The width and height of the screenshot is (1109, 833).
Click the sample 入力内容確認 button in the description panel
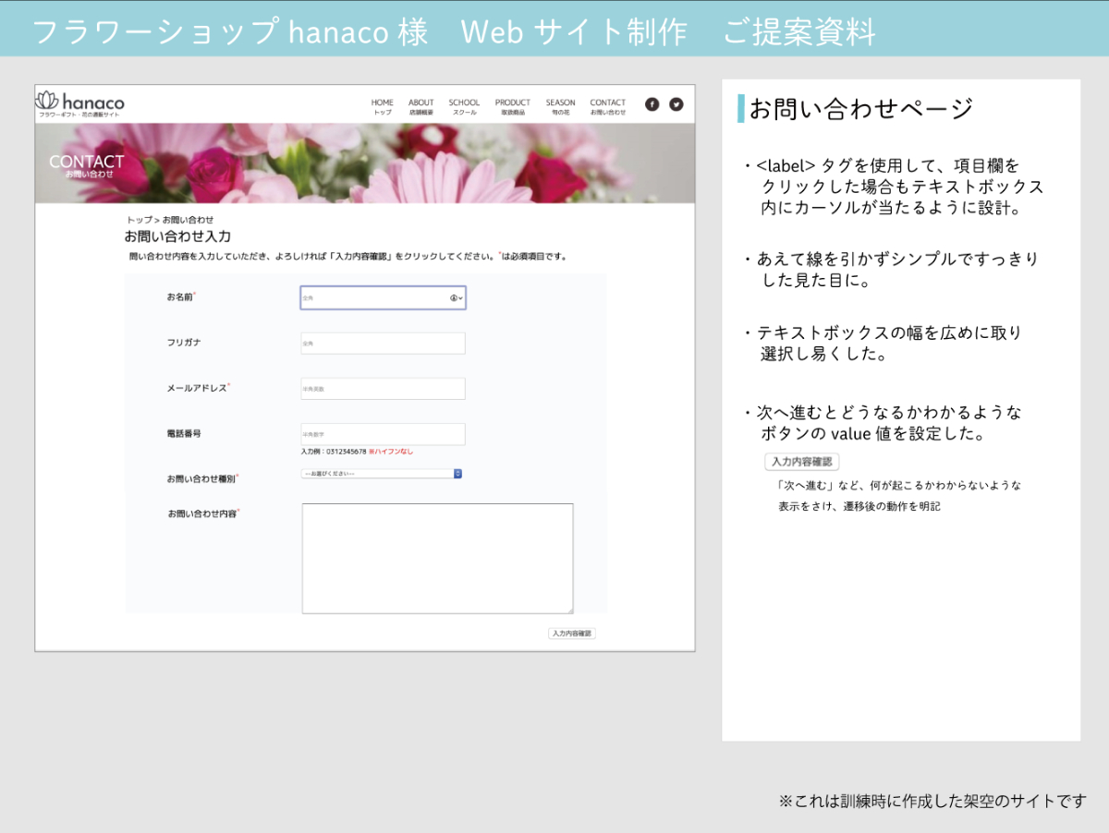[801, 462]
